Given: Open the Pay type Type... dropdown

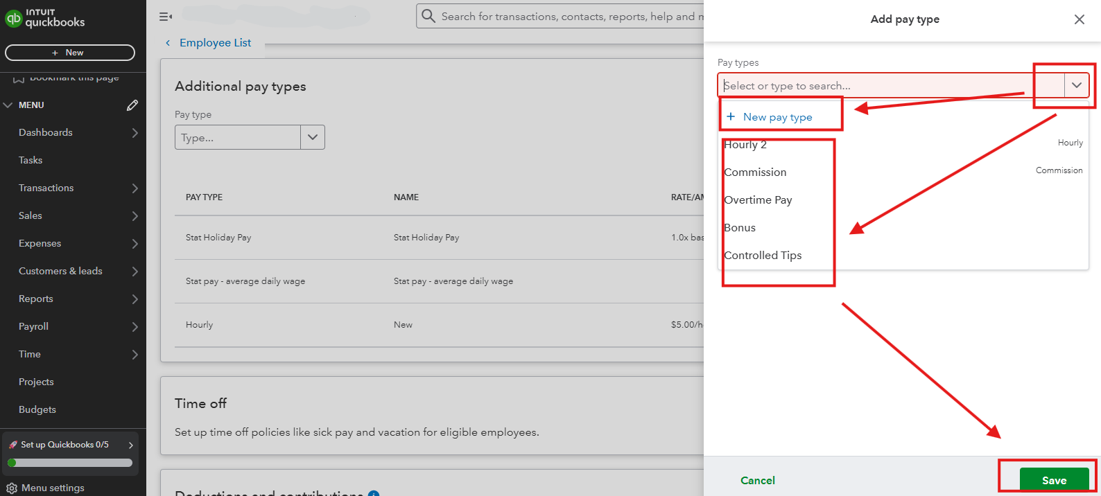Looking at the screenshot, I should click(250, 137).
